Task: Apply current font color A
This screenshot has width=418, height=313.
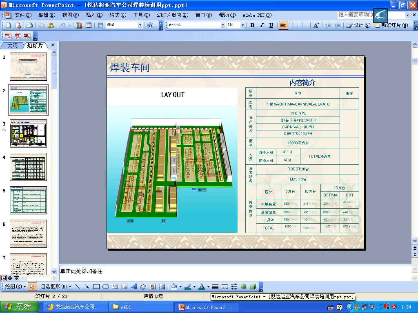Action: (x=202, y=287)
